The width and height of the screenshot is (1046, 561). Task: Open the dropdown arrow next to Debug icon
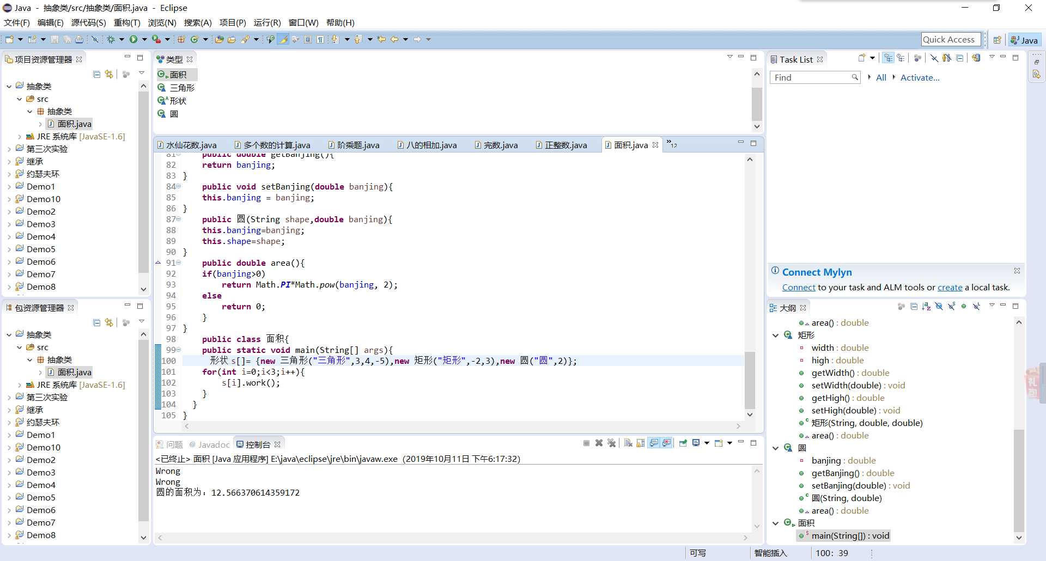click(121, 39)
